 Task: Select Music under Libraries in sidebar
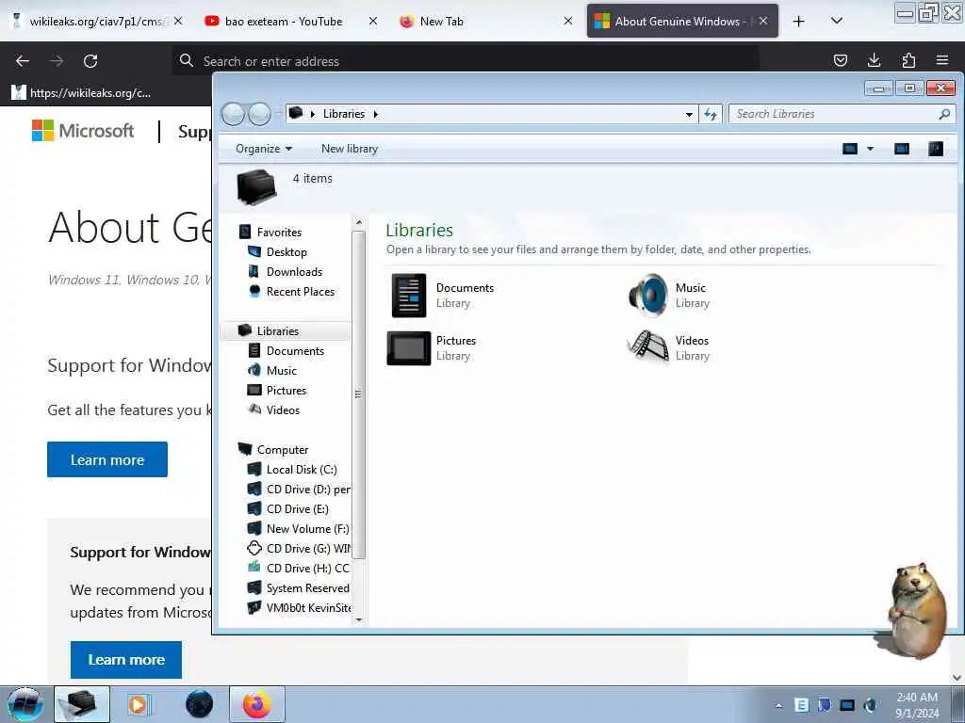[281, 370]
